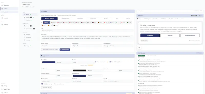Screen dimensions: 205x94
Task: Expand the Behavior section header
Action: (x=87, y=93)
